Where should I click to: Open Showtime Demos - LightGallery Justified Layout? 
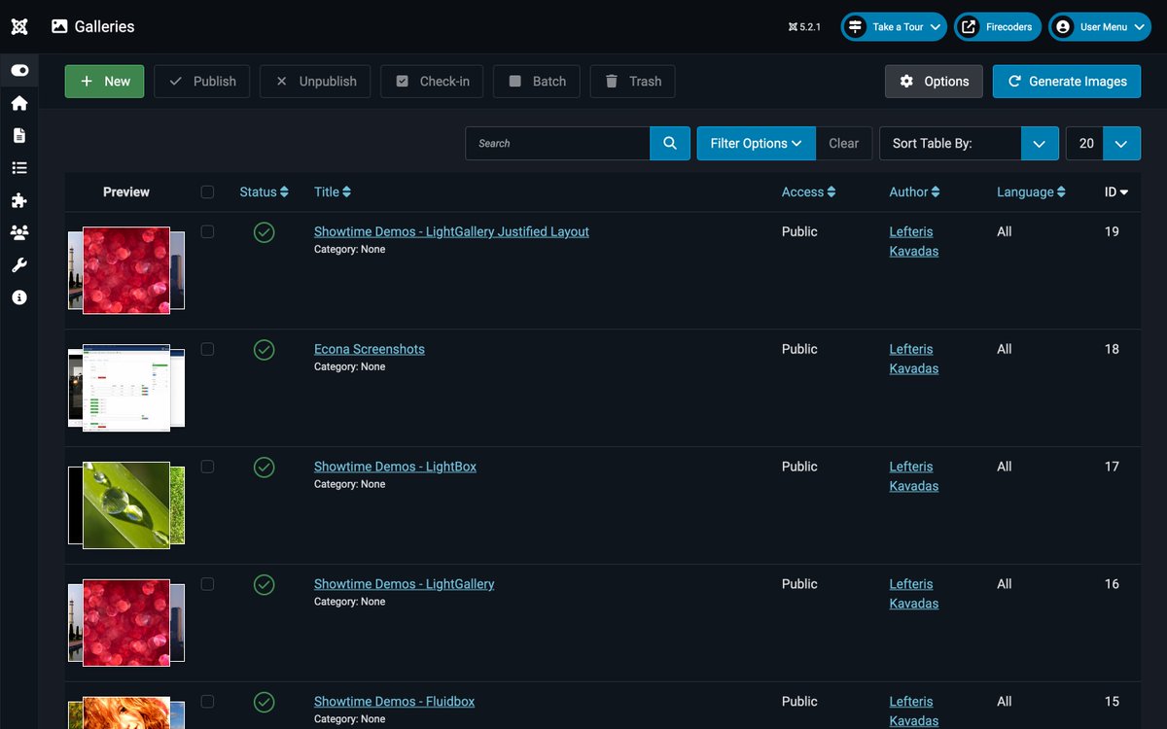tap(451, 231)
